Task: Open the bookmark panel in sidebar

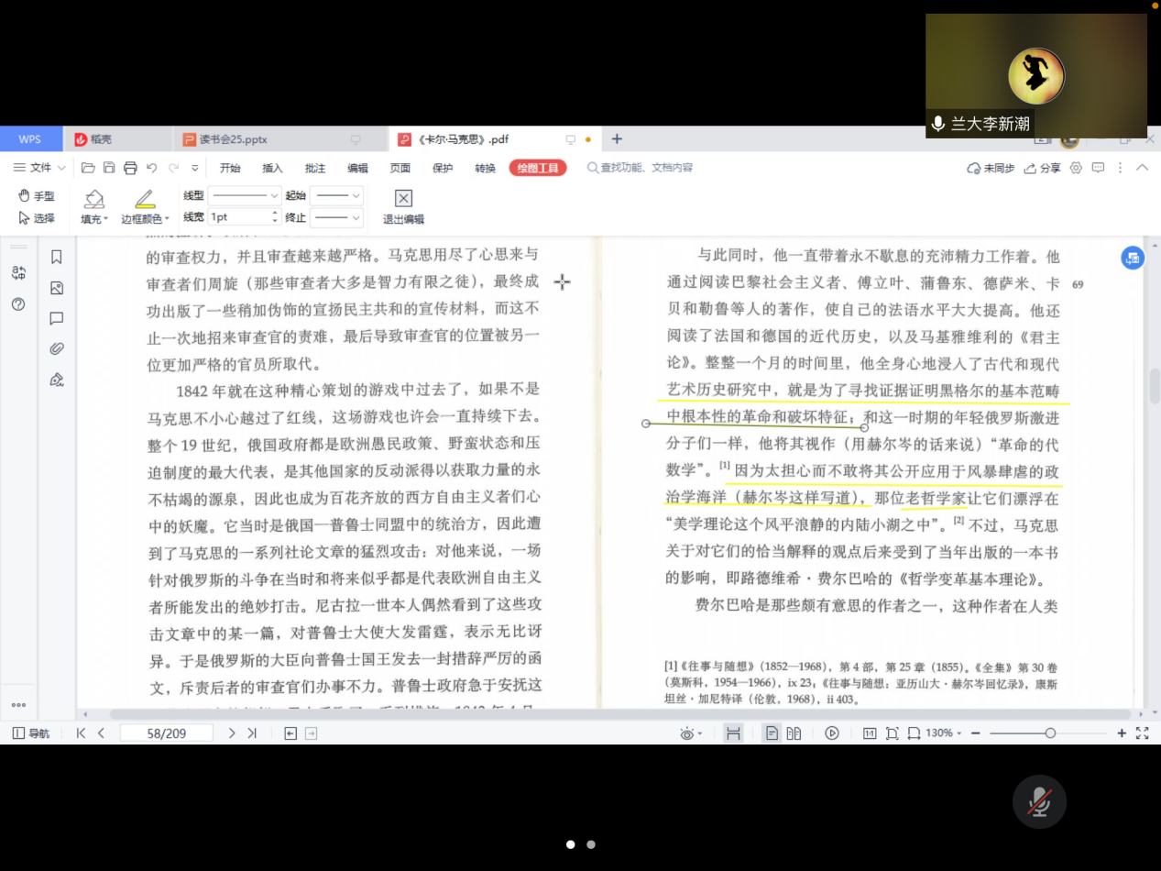Action: pos(57,258)
